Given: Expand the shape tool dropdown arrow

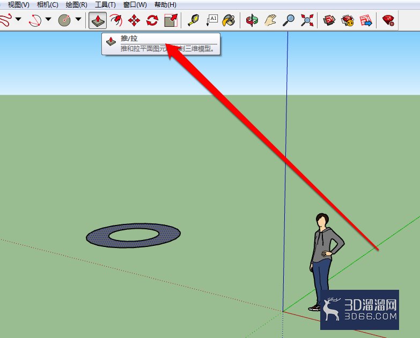Looking at the screenshot, I should (x=78, y=19).
